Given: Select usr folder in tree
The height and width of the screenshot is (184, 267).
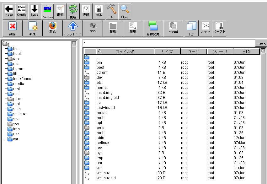Looking at the screenshot, I should tap(13, 134).
